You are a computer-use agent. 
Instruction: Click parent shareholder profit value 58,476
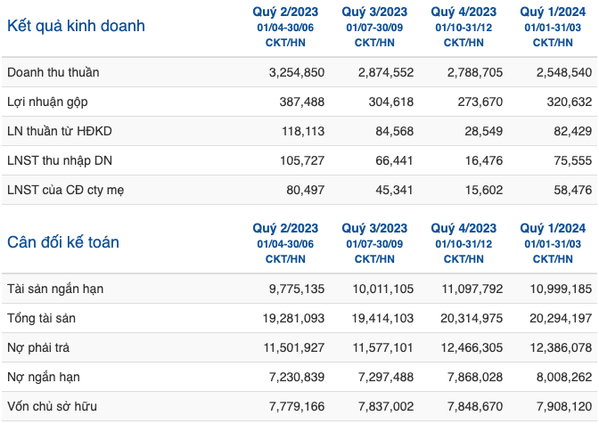572,190
